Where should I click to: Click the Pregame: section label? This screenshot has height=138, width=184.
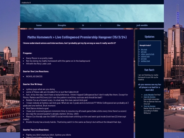(x=28, y=53)
